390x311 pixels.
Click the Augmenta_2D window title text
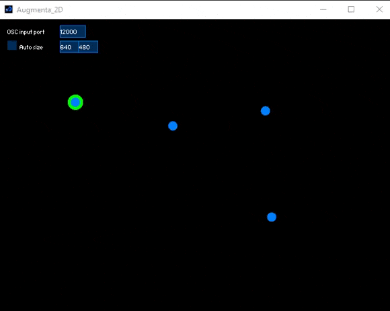pyautogui.click(x=40, y=9)
